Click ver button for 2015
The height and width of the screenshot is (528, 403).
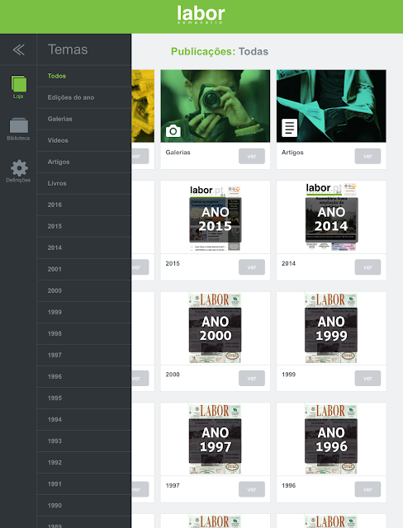(252, 267)
